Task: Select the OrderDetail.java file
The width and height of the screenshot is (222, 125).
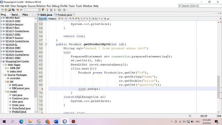Action: click(x=21, y=108)
